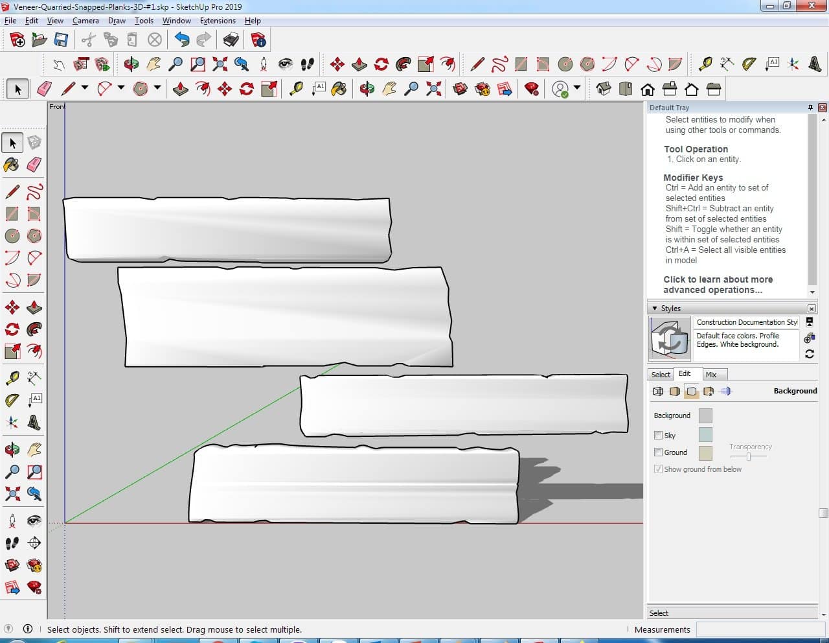
Task: Enable the Sky checkbox
Action: click(x=658, y=436)
